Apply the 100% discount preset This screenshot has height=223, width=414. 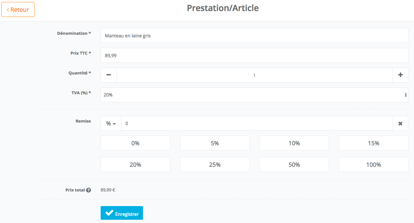pyautogui.click(x=373, y=164)
